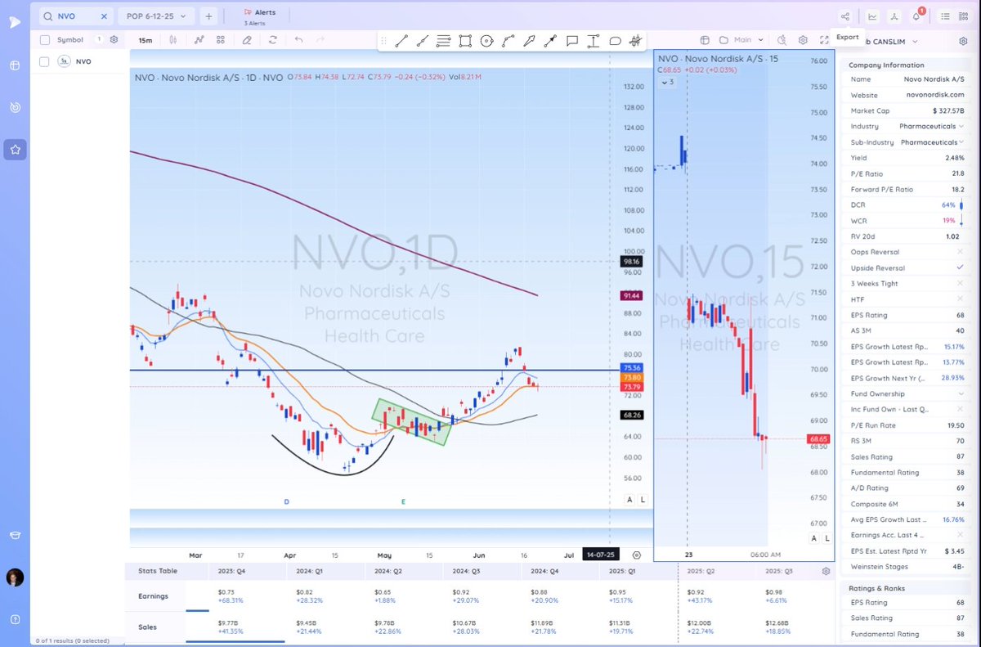Click the 75.36 blue horizontal line price label
Viewport: 981px width, 647px height.
tap(631, 367)
